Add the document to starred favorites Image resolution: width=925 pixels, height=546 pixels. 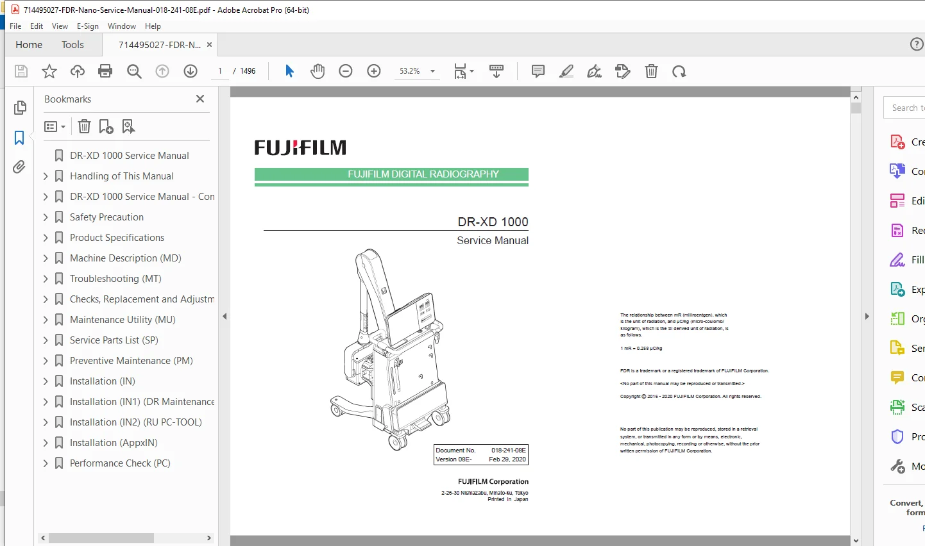click(49, 71)
